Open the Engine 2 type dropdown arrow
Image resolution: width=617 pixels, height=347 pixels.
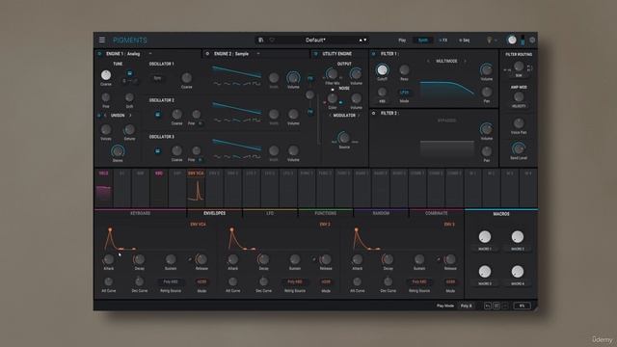pos(258,54)
